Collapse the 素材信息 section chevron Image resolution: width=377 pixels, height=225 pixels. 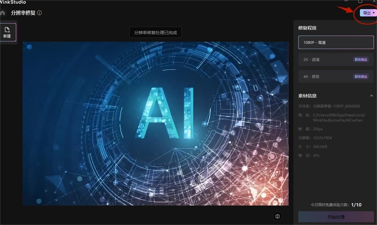pos(371,96)
